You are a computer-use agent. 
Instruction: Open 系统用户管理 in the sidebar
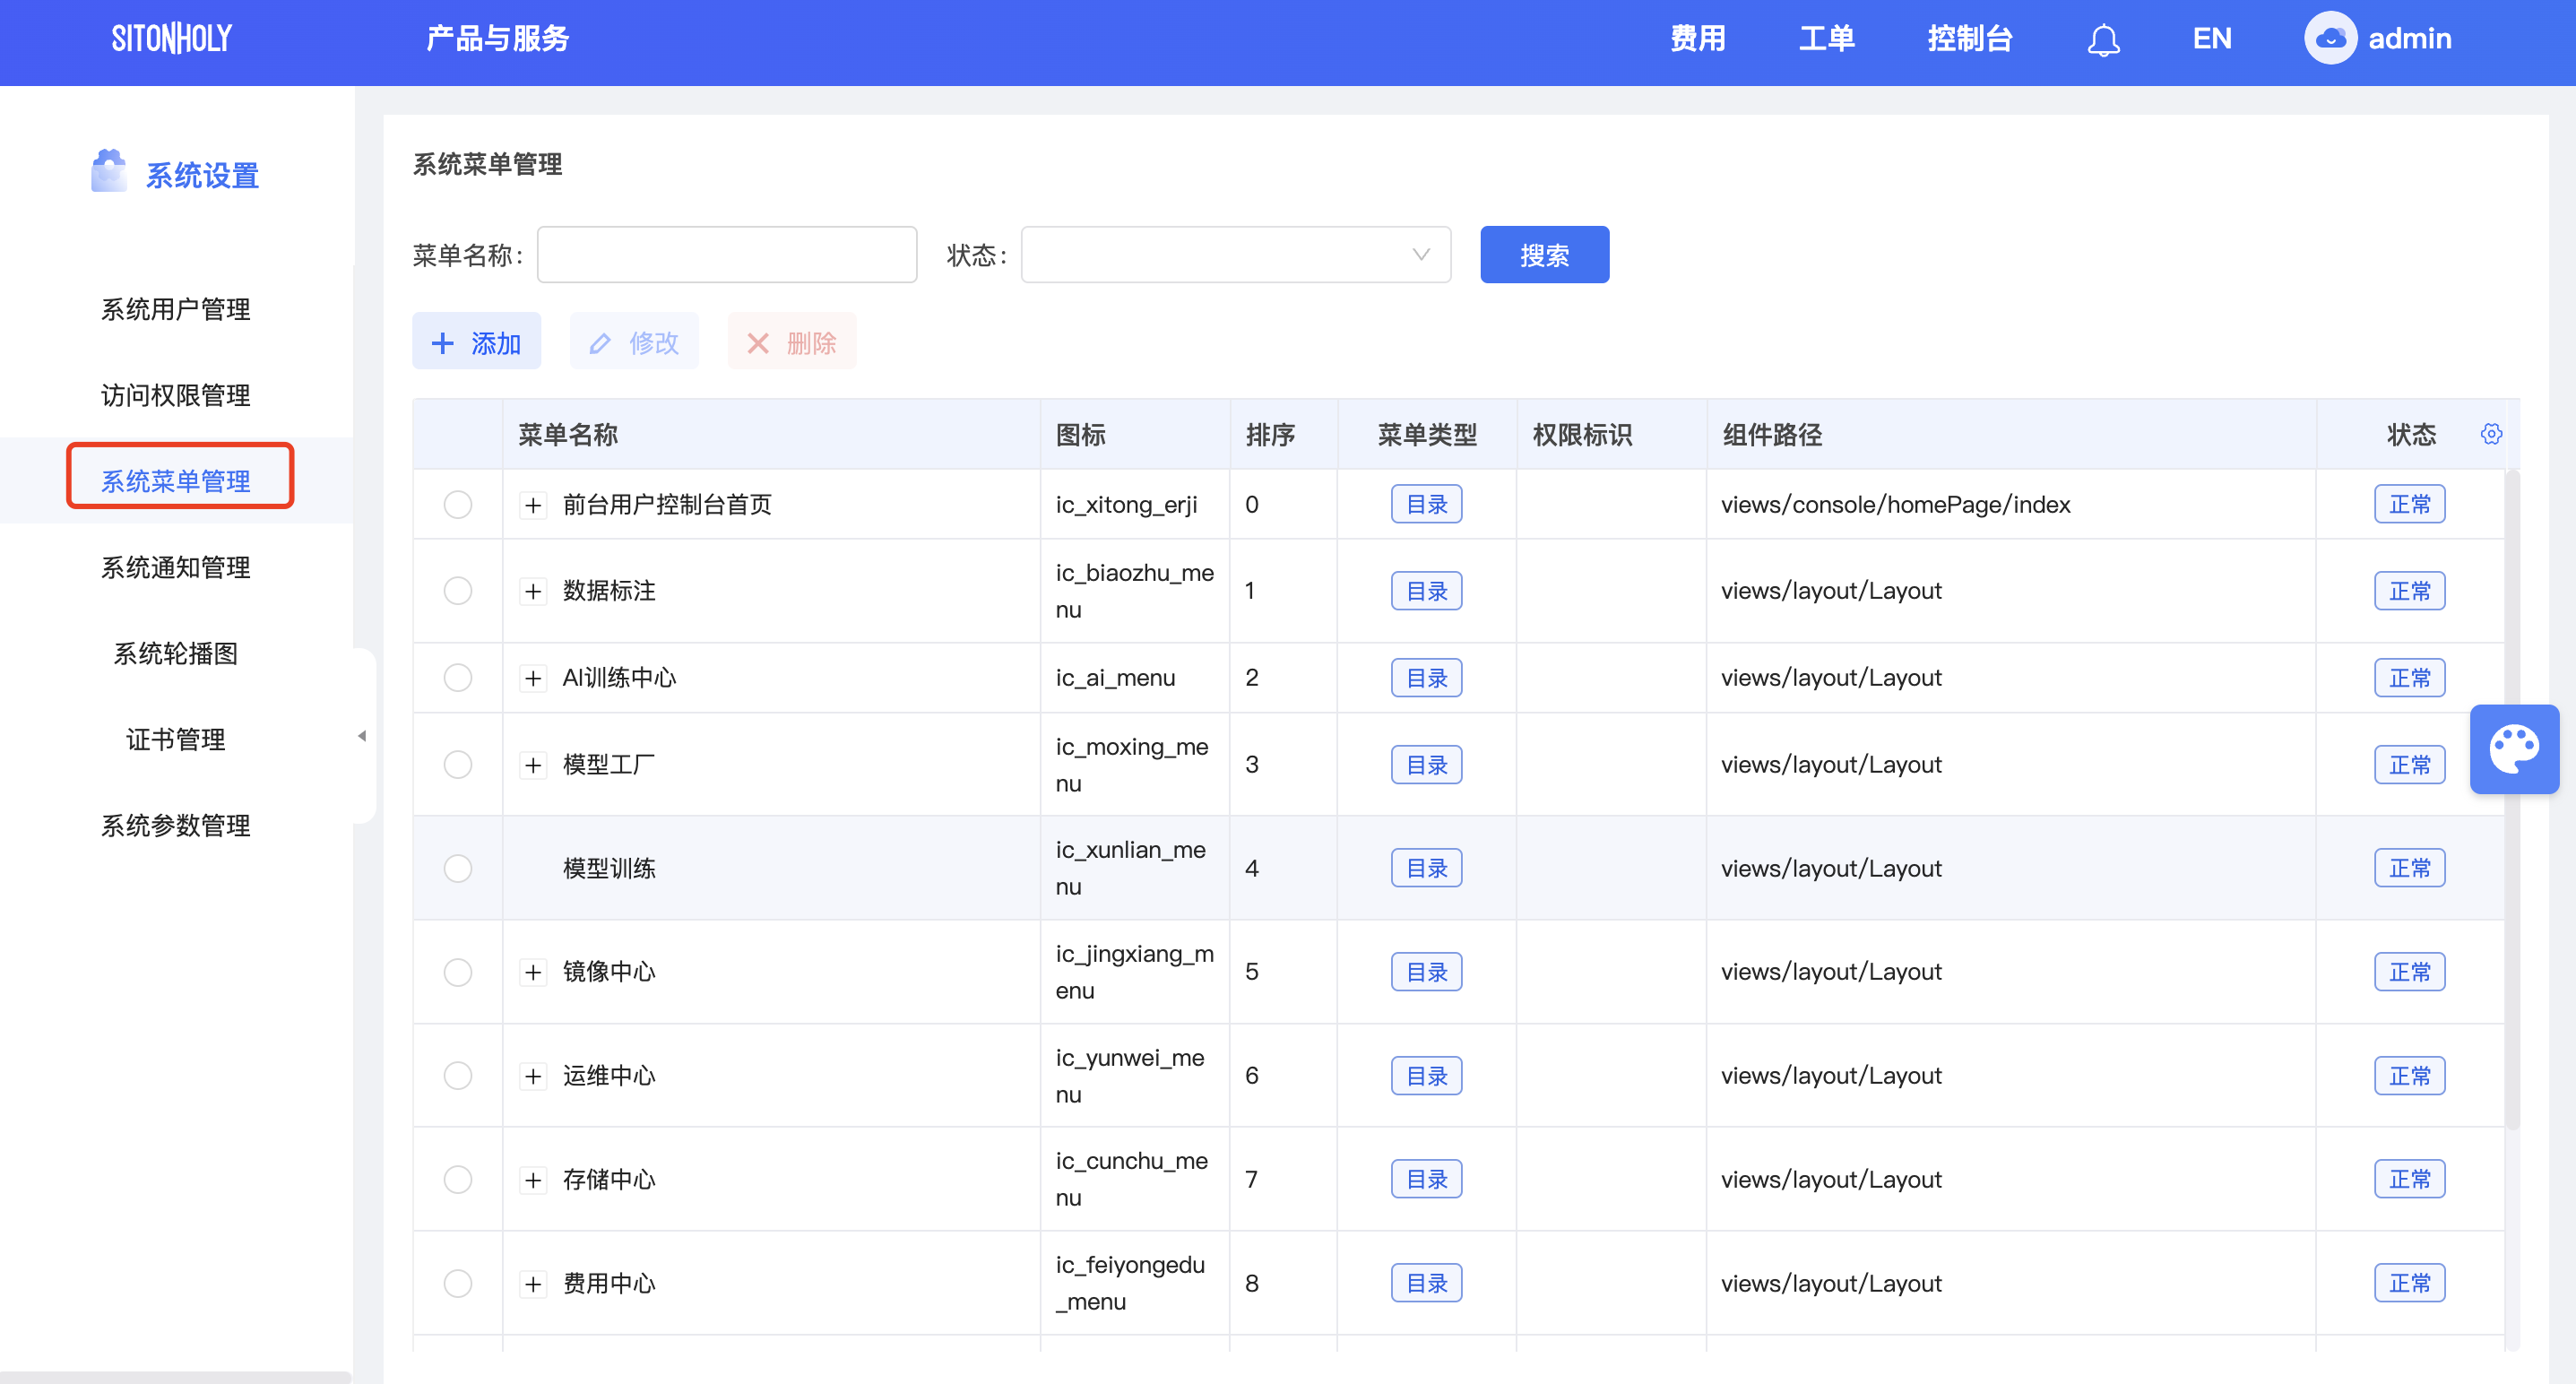coord(176,310)
